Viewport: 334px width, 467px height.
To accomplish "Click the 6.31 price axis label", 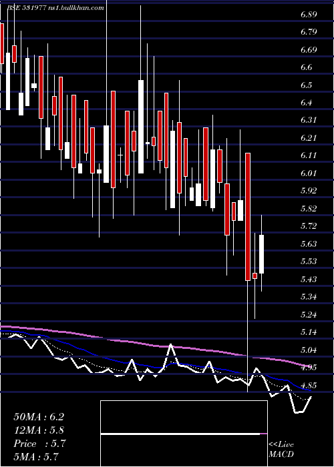I will [309, 120].
